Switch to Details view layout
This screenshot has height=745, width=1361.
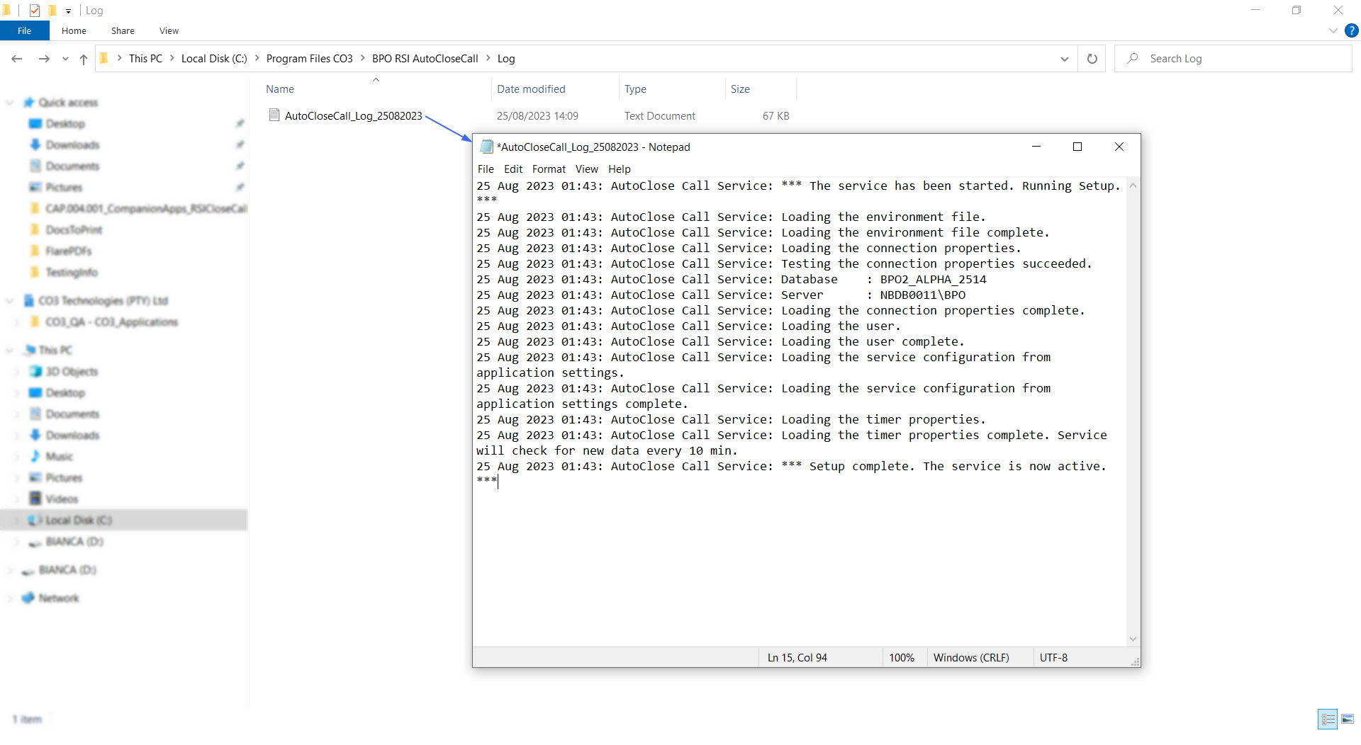[1328, 719]
